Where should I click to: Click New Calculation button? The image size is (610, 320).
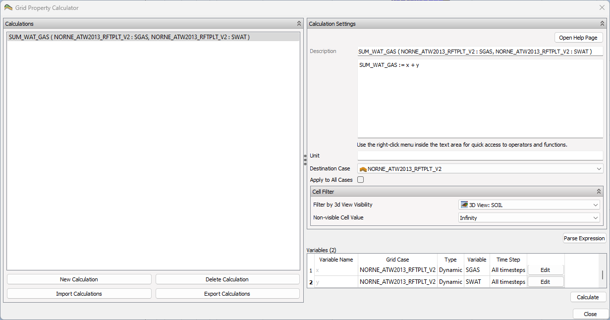(79, 279)
